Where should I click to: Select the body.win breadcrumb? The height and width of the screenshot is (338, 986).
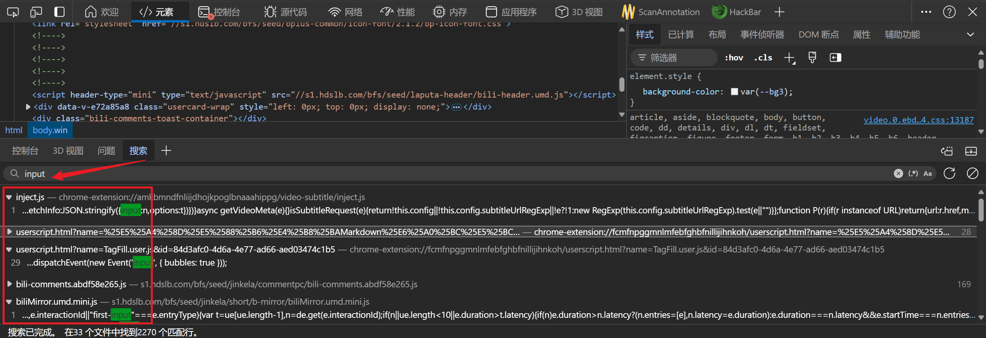(50, 130)
